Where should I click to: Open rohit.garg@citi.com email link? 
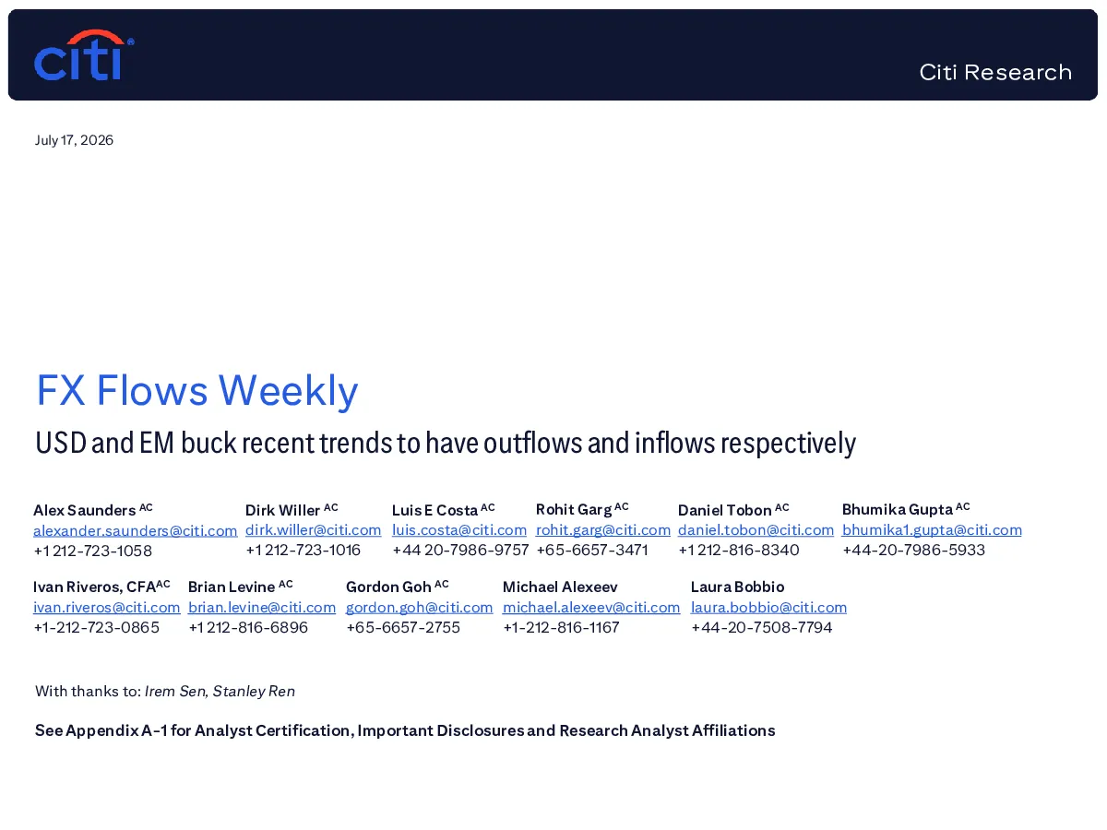pyautogui.click(x=603, y=529)
